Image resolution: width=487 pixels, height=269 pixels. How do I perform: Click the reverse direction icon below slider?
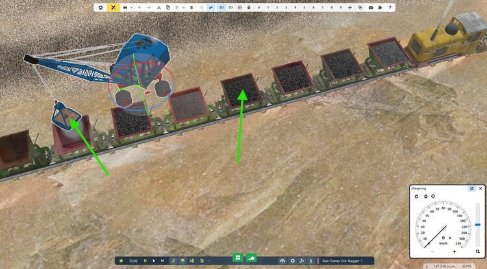click(478, 251)
